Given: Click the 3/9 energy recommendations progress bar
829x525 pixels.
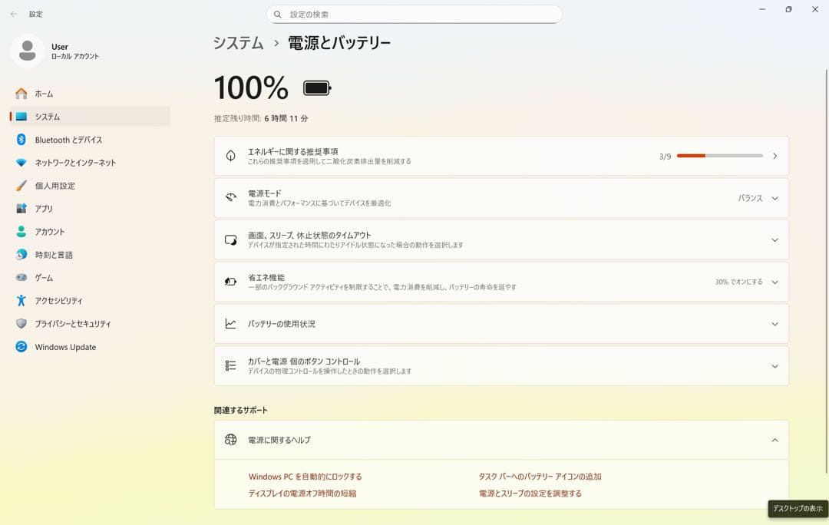Looking at the screenshot, I should pyautogui.click(x=719, y=156).
